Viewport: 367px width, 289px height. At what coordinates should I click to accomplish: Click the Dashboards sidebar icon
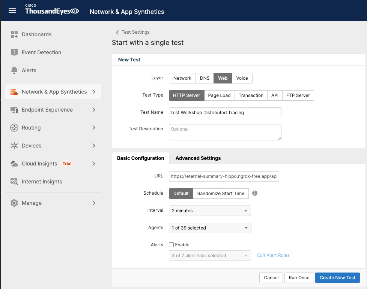[x=14, y=34]
